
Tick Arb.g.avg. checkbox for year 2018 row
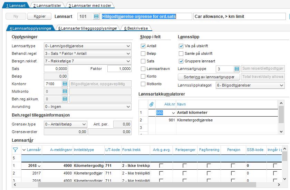[161, 166]
